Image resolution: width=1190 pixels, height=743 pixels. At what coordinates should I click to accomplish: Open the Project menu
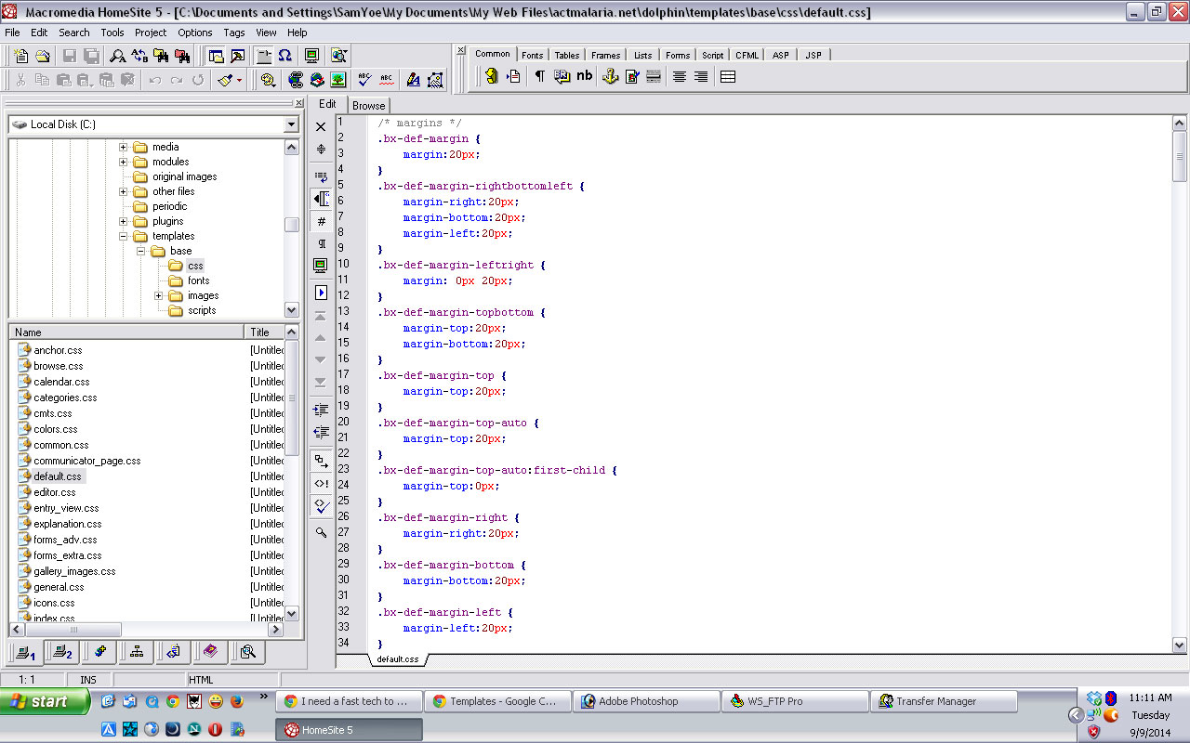151,33
